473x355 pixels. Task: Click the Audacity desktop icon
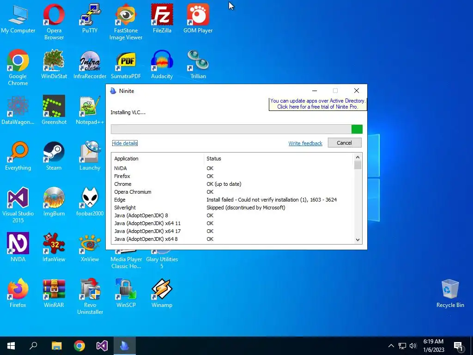point(162,64)
